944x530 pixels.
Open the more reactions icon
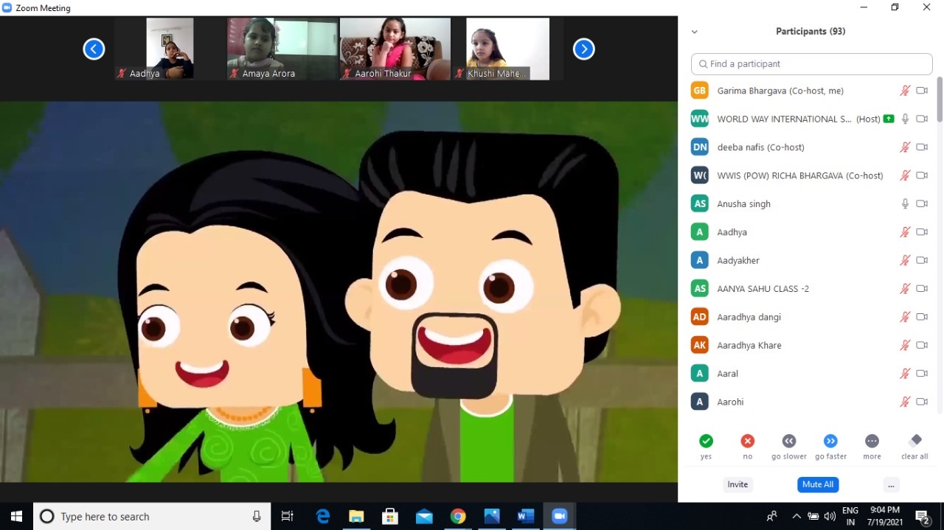(x=872, y=441)
